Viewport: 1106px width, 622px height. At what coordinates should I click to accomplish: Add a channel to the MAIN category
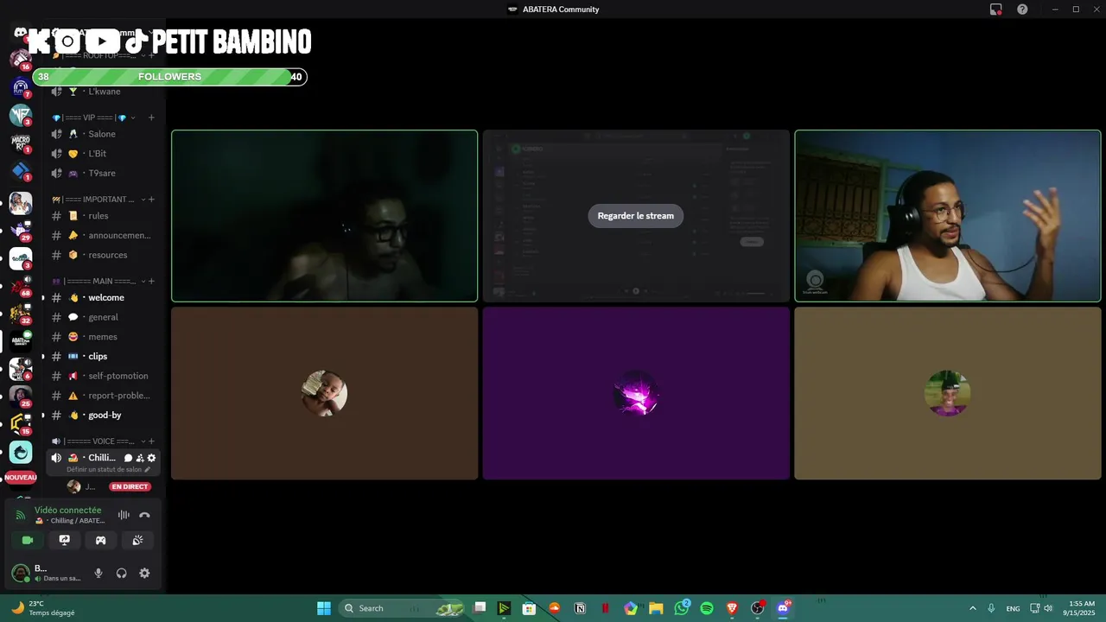[x=151, y=282]
